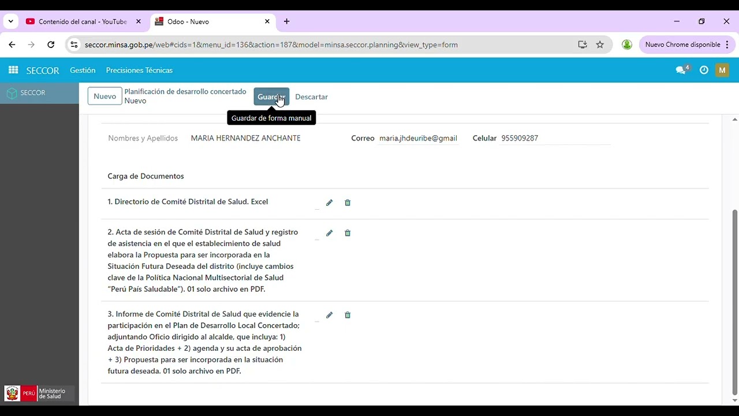739x416 pixels.
Task: Open Planificación de desarrollo concertado breadcrumb
Action: click(x=185, y=92)
